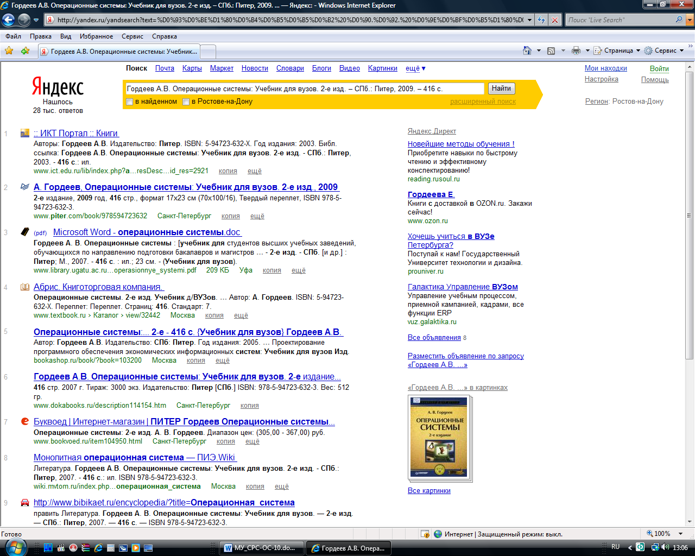Show hidden tray icons arrow
This screenshot has width=695, height=556.
[x=630, y=547]
